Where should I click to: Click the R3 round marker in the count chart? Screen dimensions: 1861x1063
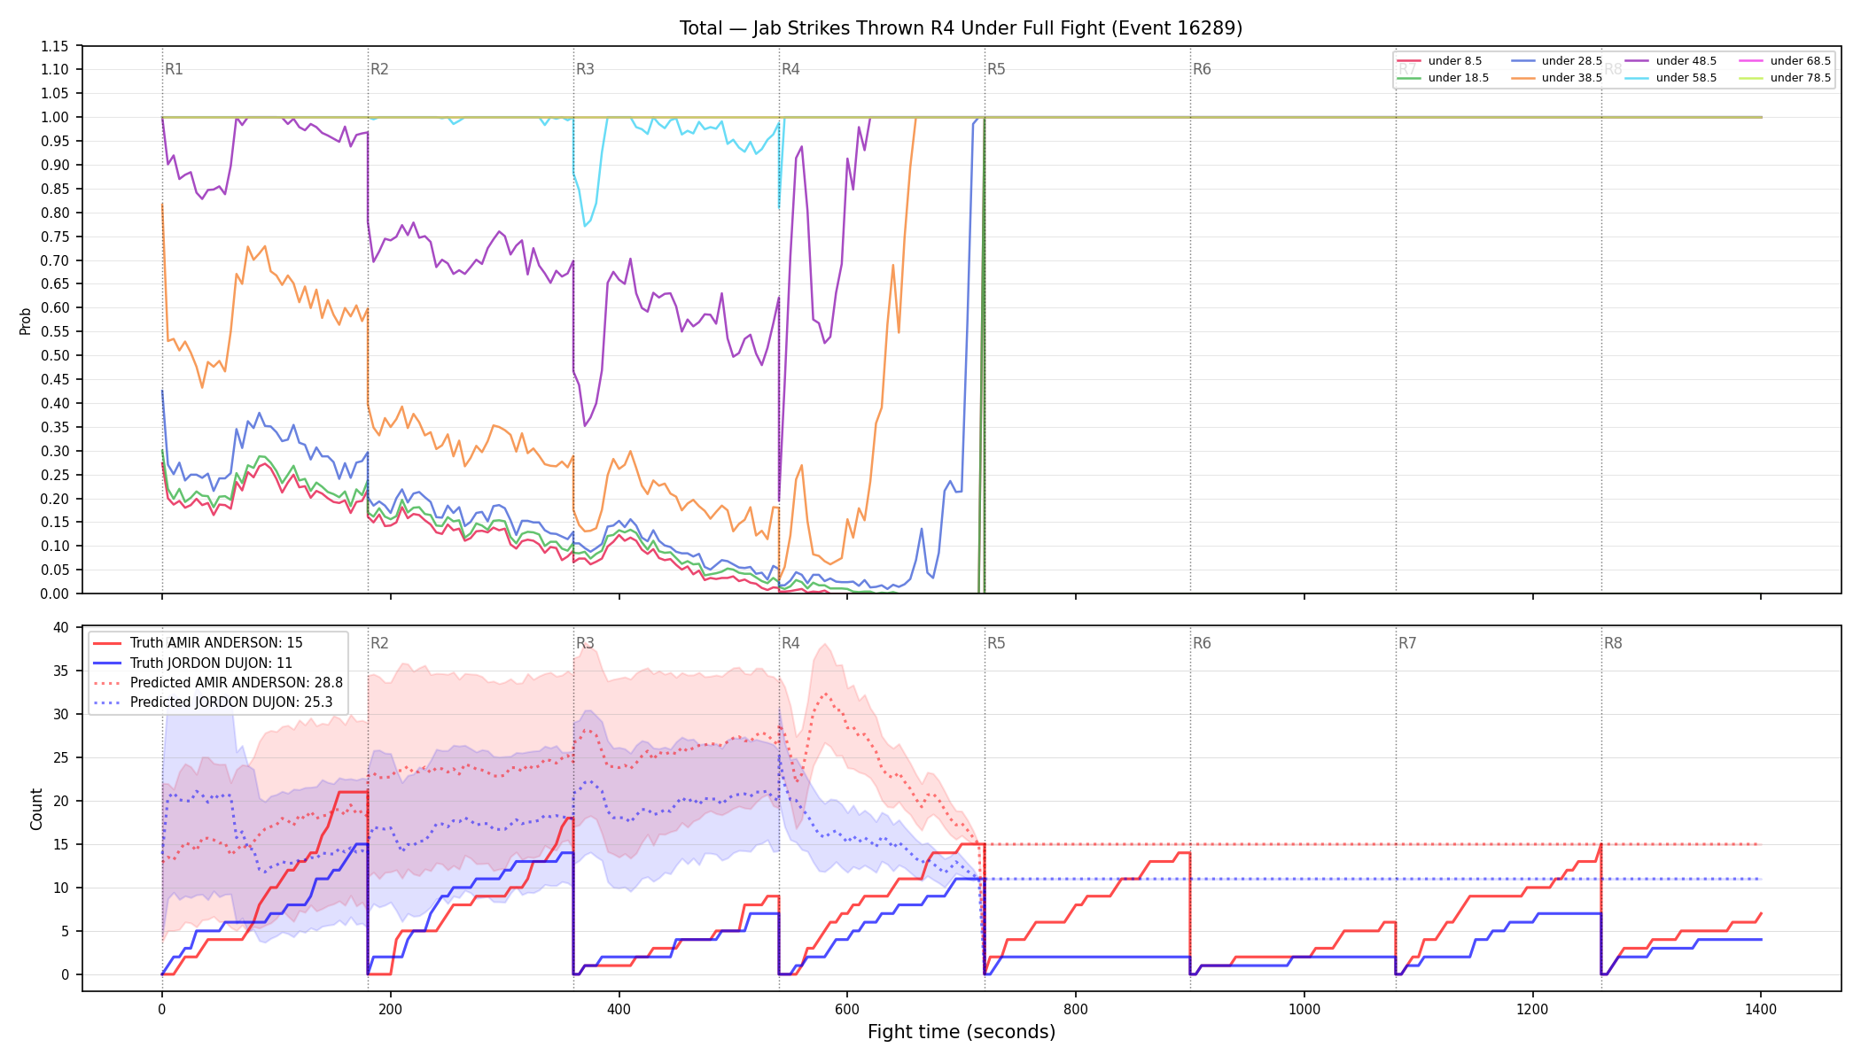(x=585, y=643)
